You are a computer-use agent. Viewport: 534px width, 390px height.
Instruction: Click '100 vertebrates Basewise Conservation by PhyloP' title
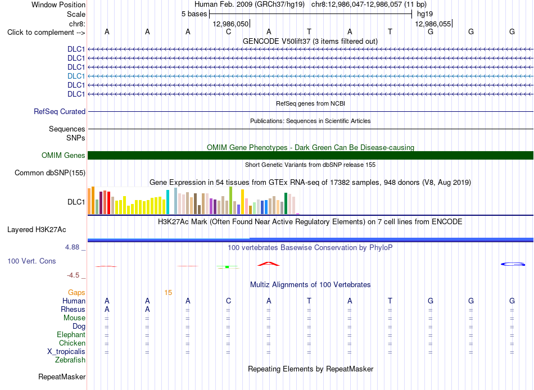[x=310, y=248]
